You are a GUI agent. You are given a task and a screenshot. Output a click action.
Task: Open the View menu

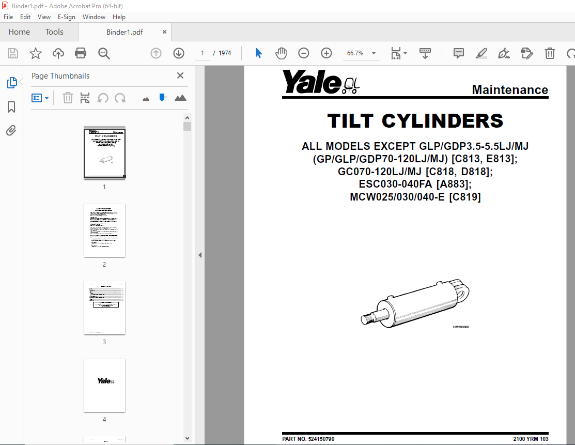[44, 17]
